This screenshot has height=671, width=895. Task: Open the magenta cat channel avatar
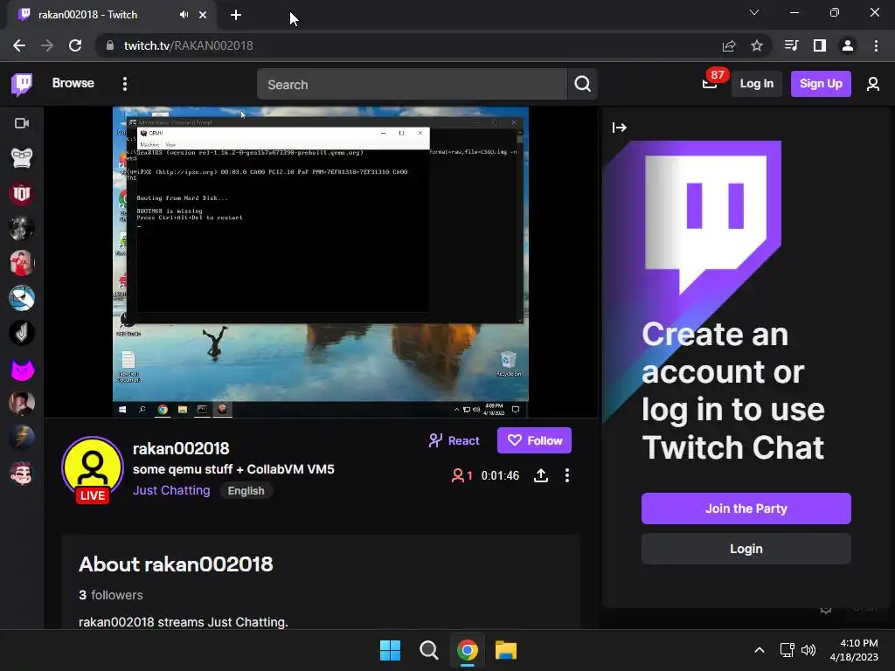22,370
